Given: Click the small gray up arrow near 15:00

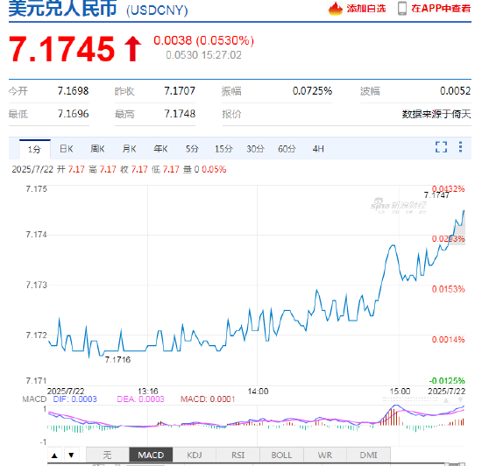Looking at the screenshot, I should pyautogui.click(x=446, y=400).
